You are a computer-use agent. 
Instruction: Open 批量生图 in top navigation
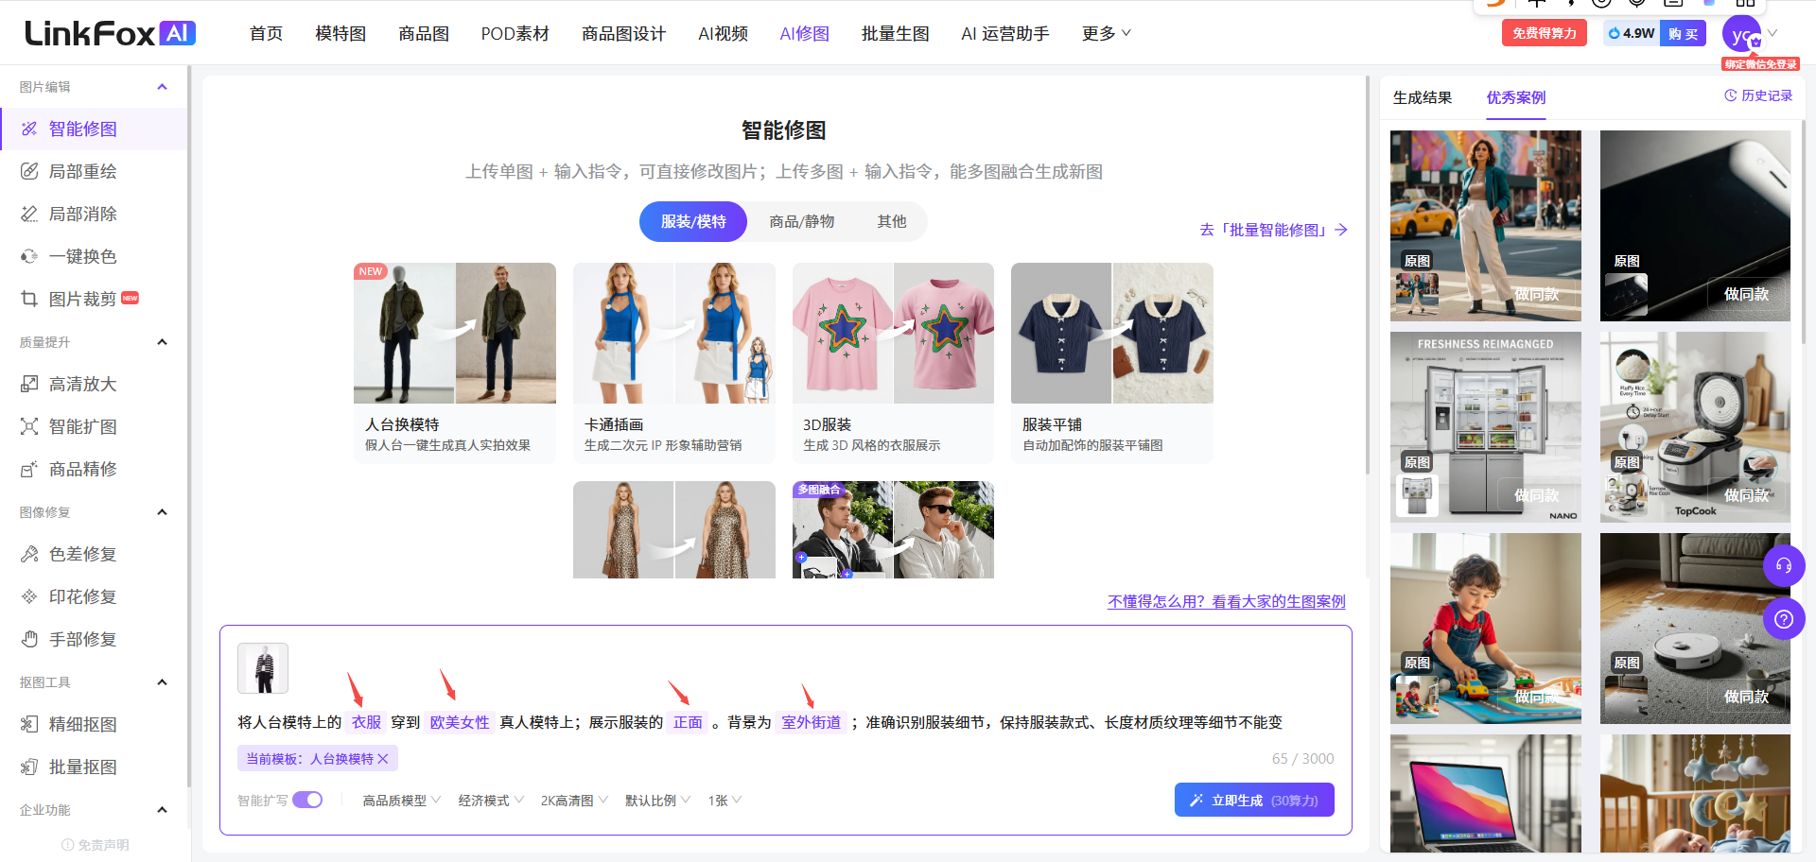coord(895,34)
